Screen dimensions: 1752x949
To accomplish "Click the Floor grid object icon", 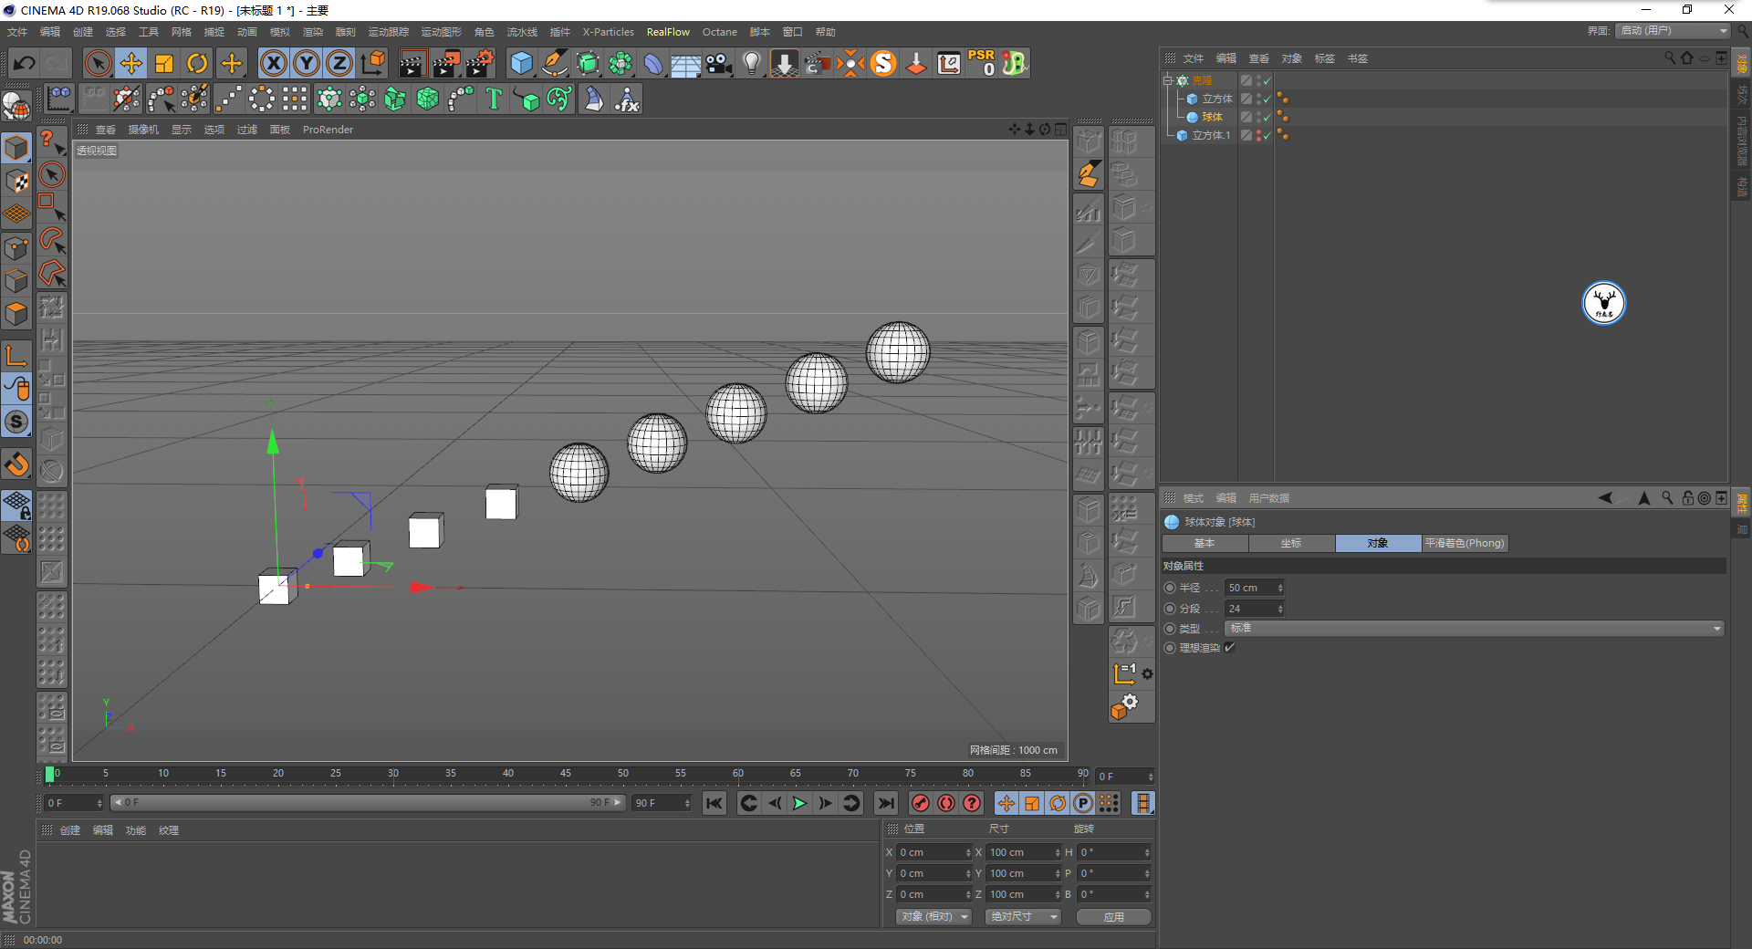I will [x=686, y=64].
